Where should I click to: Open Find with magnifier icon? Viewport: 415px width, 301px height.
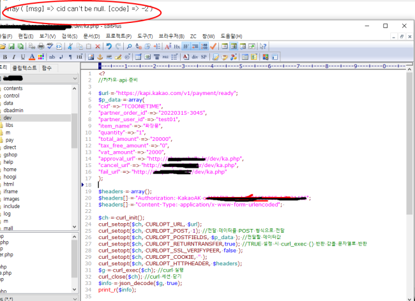click(129, 47)
